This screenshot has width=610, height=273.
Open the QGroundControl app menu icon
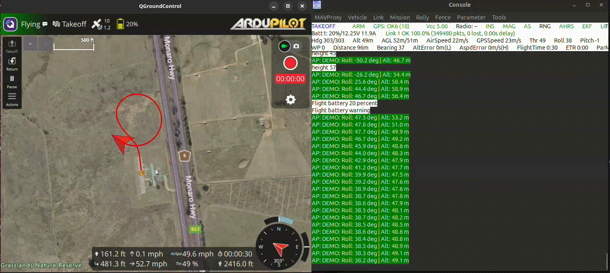(x=10, y=24)
